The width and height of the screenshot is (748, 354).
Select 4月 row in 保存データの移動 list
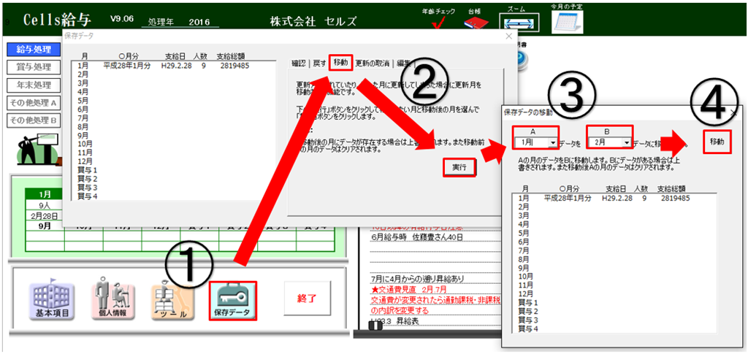614,224
